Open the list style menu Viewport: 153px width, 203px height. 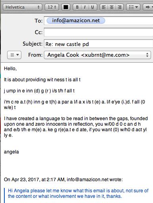point(133,7)
